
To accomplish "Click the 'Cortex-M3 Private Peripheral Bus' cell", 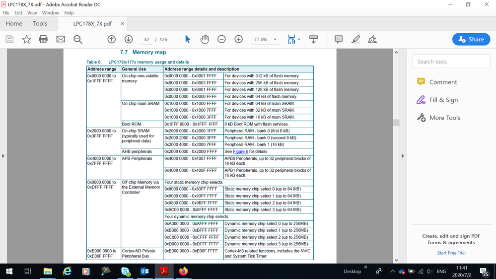I will click(142, 253).
